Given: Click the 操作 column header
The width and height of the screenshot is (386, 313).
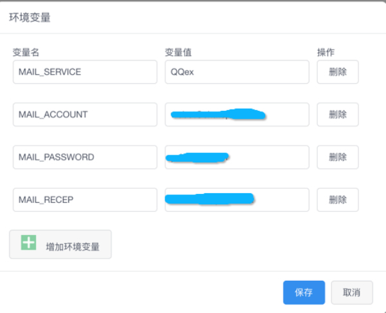Looking at the screenshot, I should (x=326, y=52).
